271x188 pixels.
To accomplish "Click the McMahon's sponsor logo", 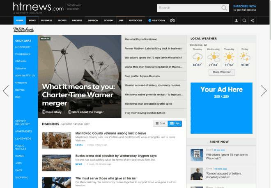I will click(23, 29).
